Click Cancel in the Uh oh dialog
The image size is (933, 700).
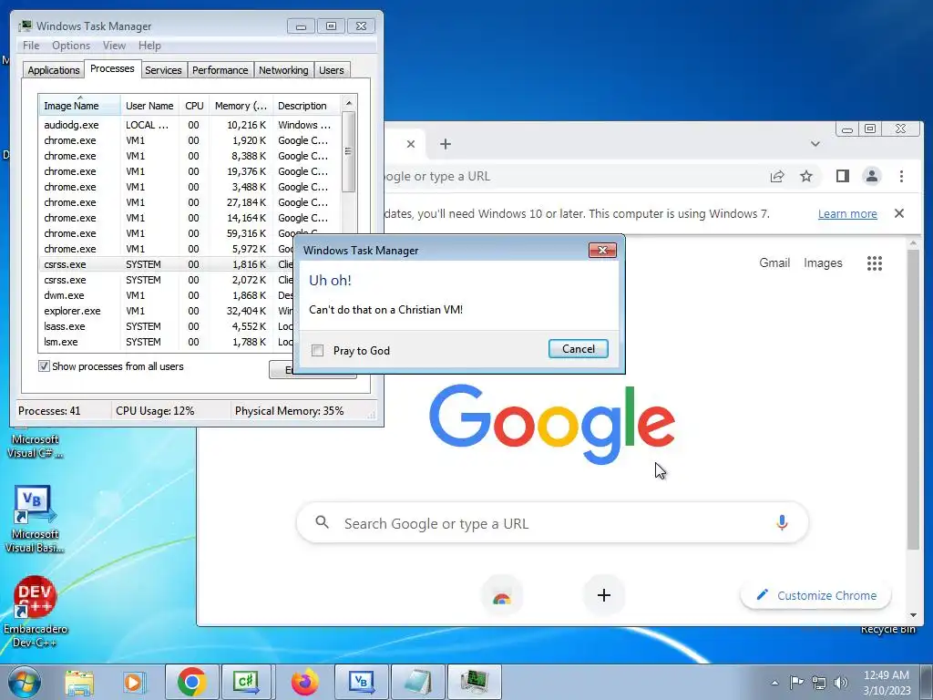click(x=578, y=349)
